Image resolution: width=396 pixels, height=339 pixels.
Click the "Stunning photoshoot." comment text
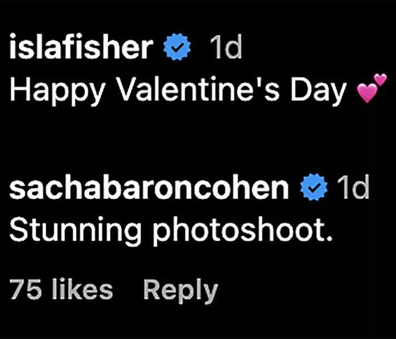pyautogui.click(x=170, y=229)
